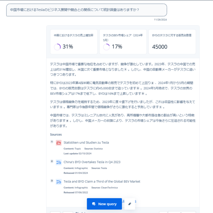213x213 pixels.
Task: Click citation 2 after テスラを初めて上回り
Action: click(x=153, y=83)
